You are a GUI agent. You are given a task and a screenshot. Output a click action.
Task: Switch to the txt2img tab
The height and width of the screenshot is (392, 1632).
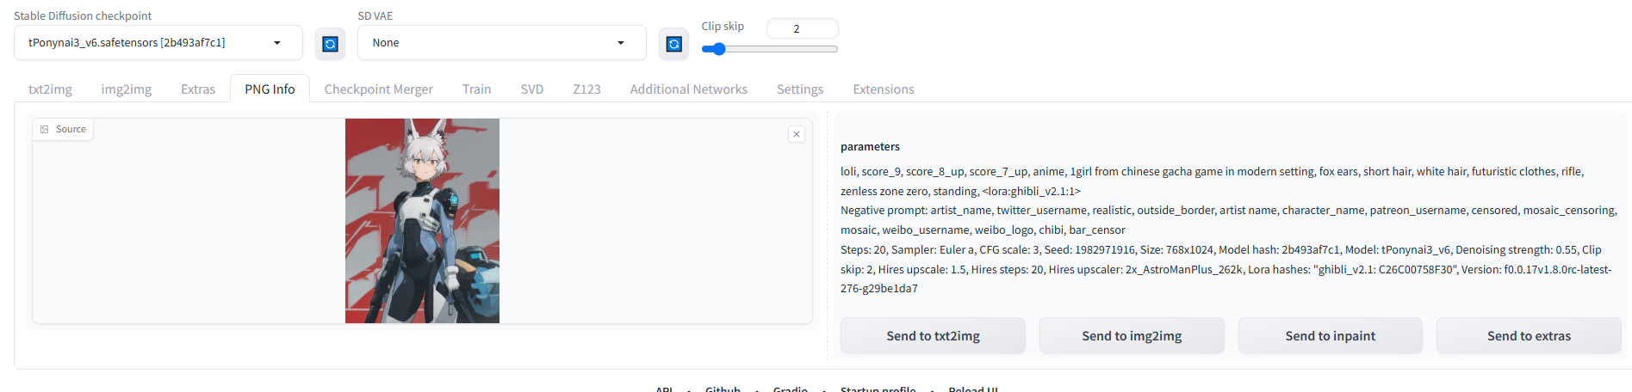[x=50, y=89]
